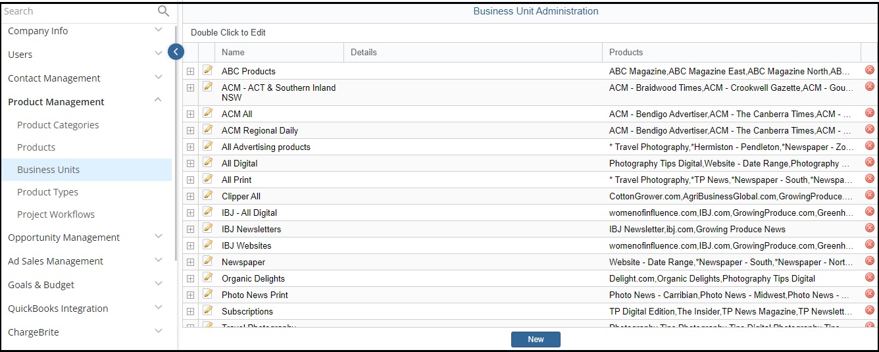This screenshot has width=879, height=352.
Task: Edit IBJ Newsletters using pencil icon
Action: 208,228
